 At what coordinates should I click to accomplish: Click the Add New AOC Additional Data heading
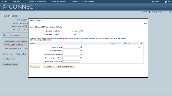(46, 27)
